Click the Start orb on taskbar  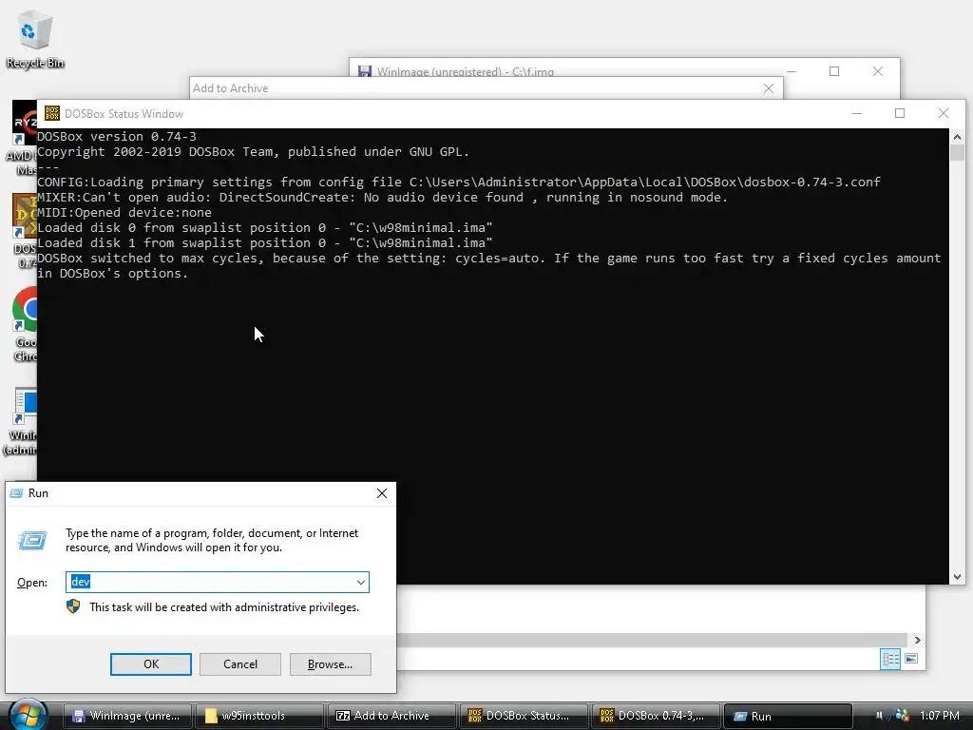pyautogui.click(x=28, y=715)
